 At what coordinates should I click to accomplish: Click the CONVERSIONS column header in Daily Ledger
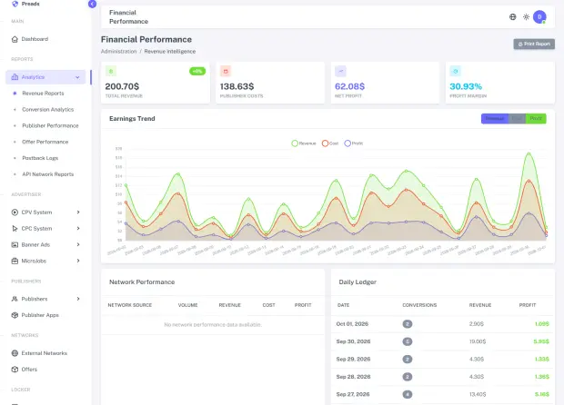(419, 305)
